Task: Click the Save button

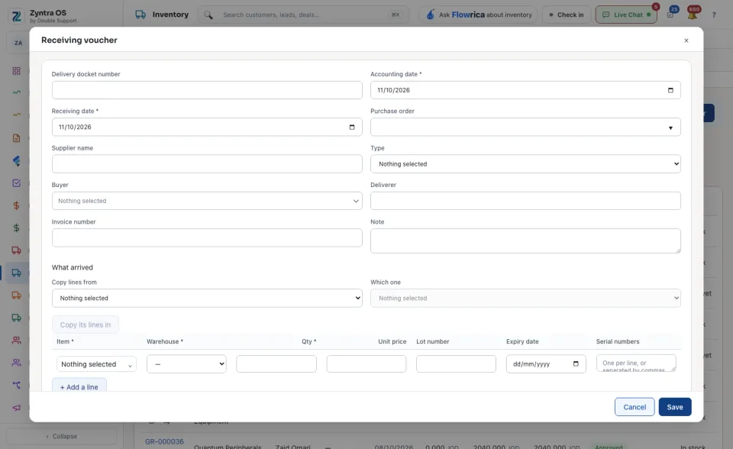Action: pos(674,407)
